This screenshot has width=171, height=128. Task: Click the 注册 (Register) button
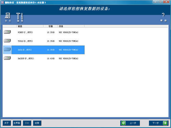point(37,123)
